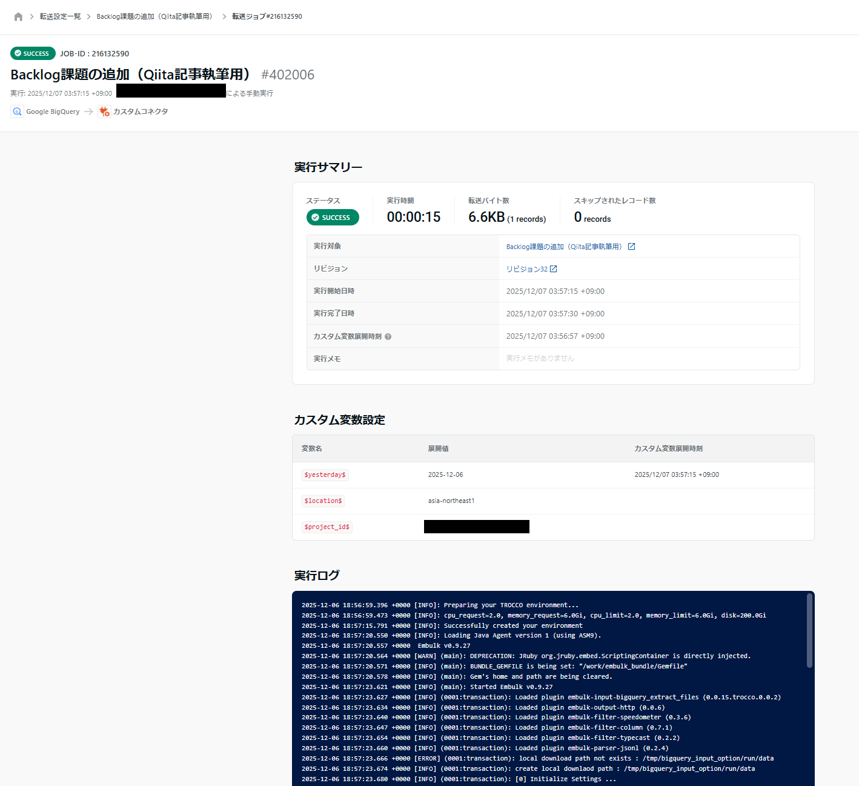The height and width of the screenshot is (786, 859).
Task: Click the カスタムコネクタ destination icon
Action: click(104, 112)
